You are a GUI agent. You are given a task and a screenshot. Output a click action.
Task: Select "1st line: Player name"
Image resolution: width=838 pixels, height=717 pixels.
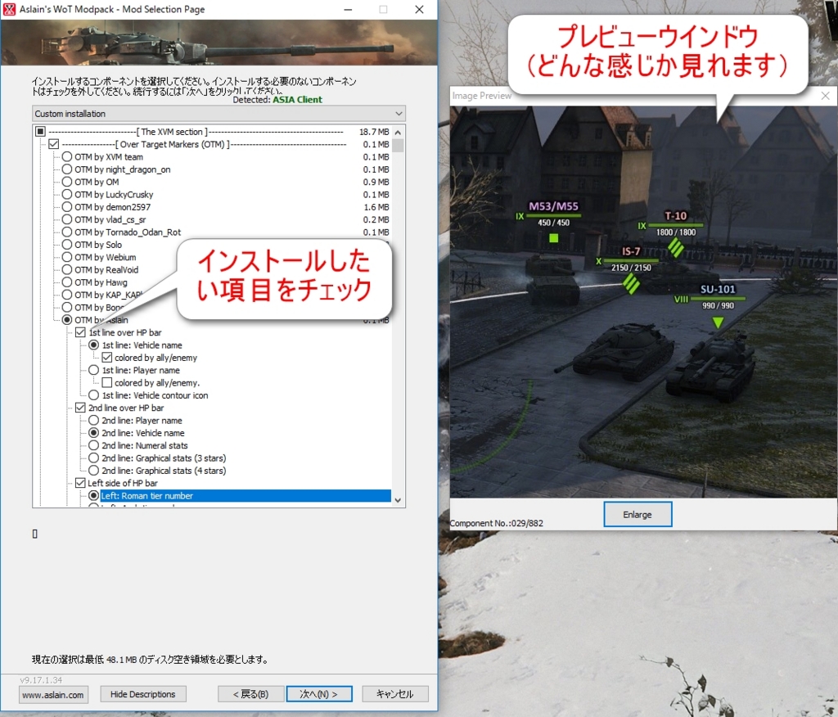92,370
